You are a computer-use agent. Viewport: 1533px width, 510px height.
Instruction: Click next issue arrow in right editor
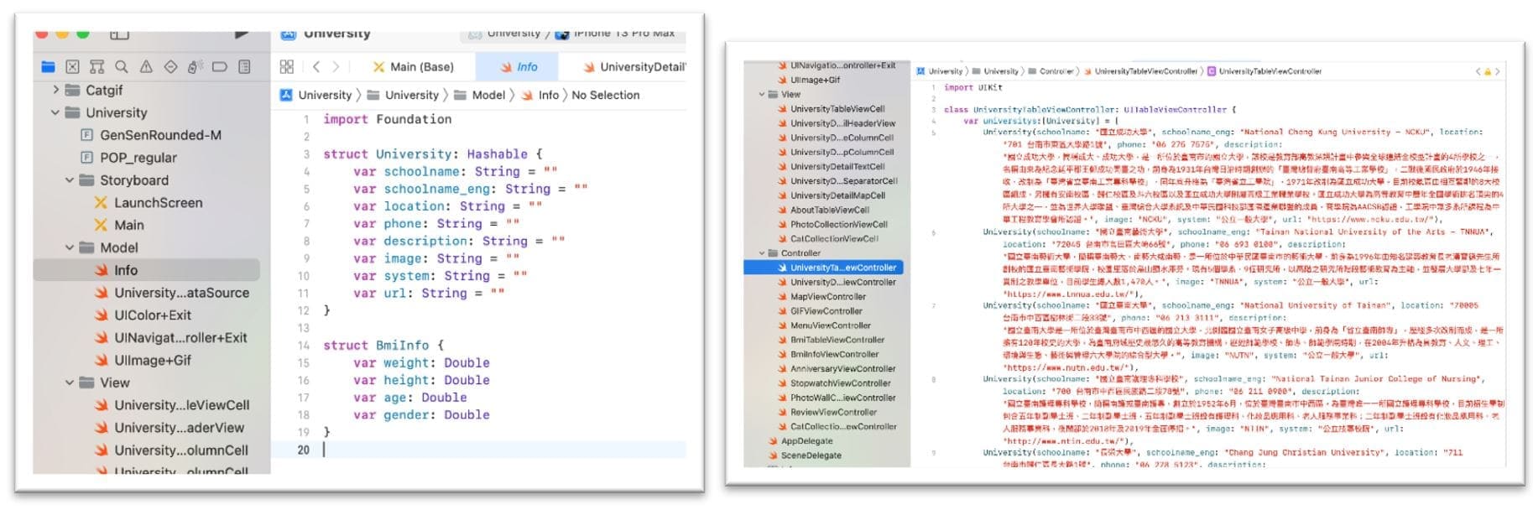point(1498,71)
